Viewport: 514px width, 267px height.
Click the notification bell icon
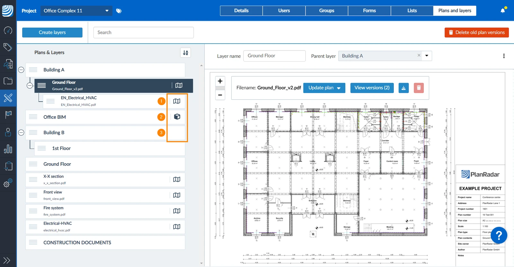[x=503, y=11]
